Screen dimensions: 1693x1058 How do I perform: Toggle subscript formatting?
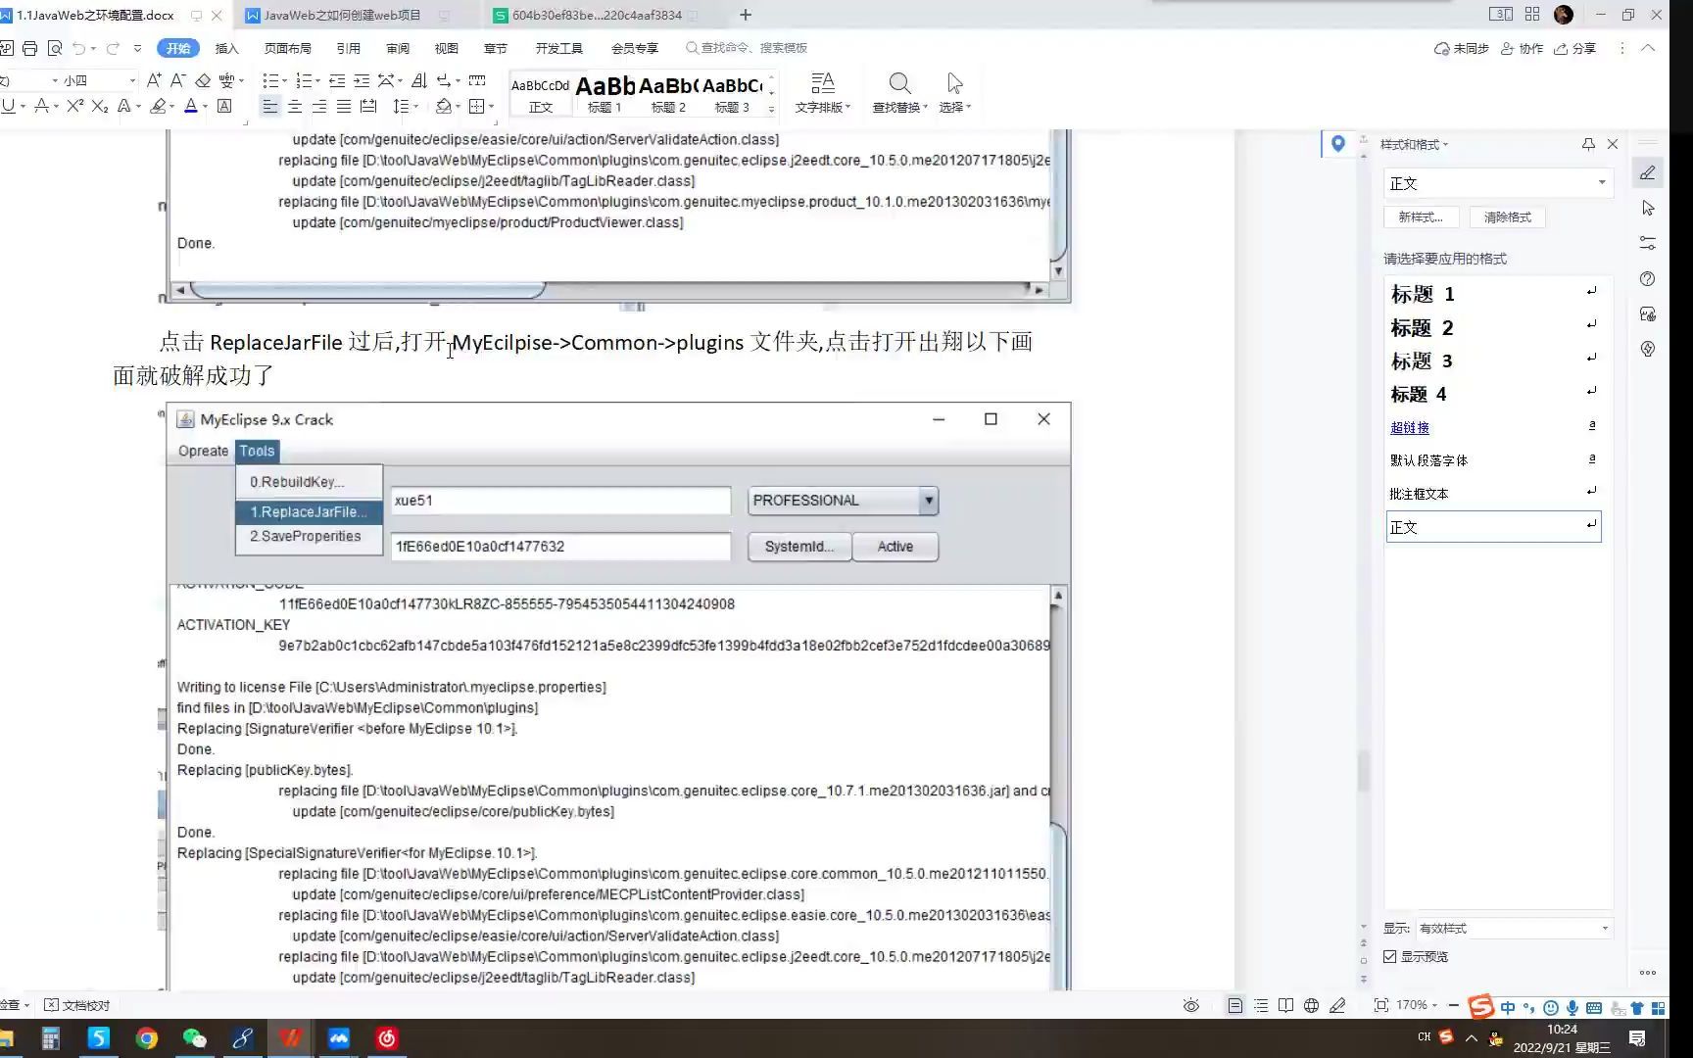click(x=100, y=106)
